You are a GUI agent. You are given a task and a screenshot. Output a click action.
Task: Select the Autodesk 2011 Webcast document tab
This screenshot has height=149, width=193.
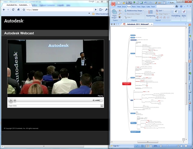(140, 24)
